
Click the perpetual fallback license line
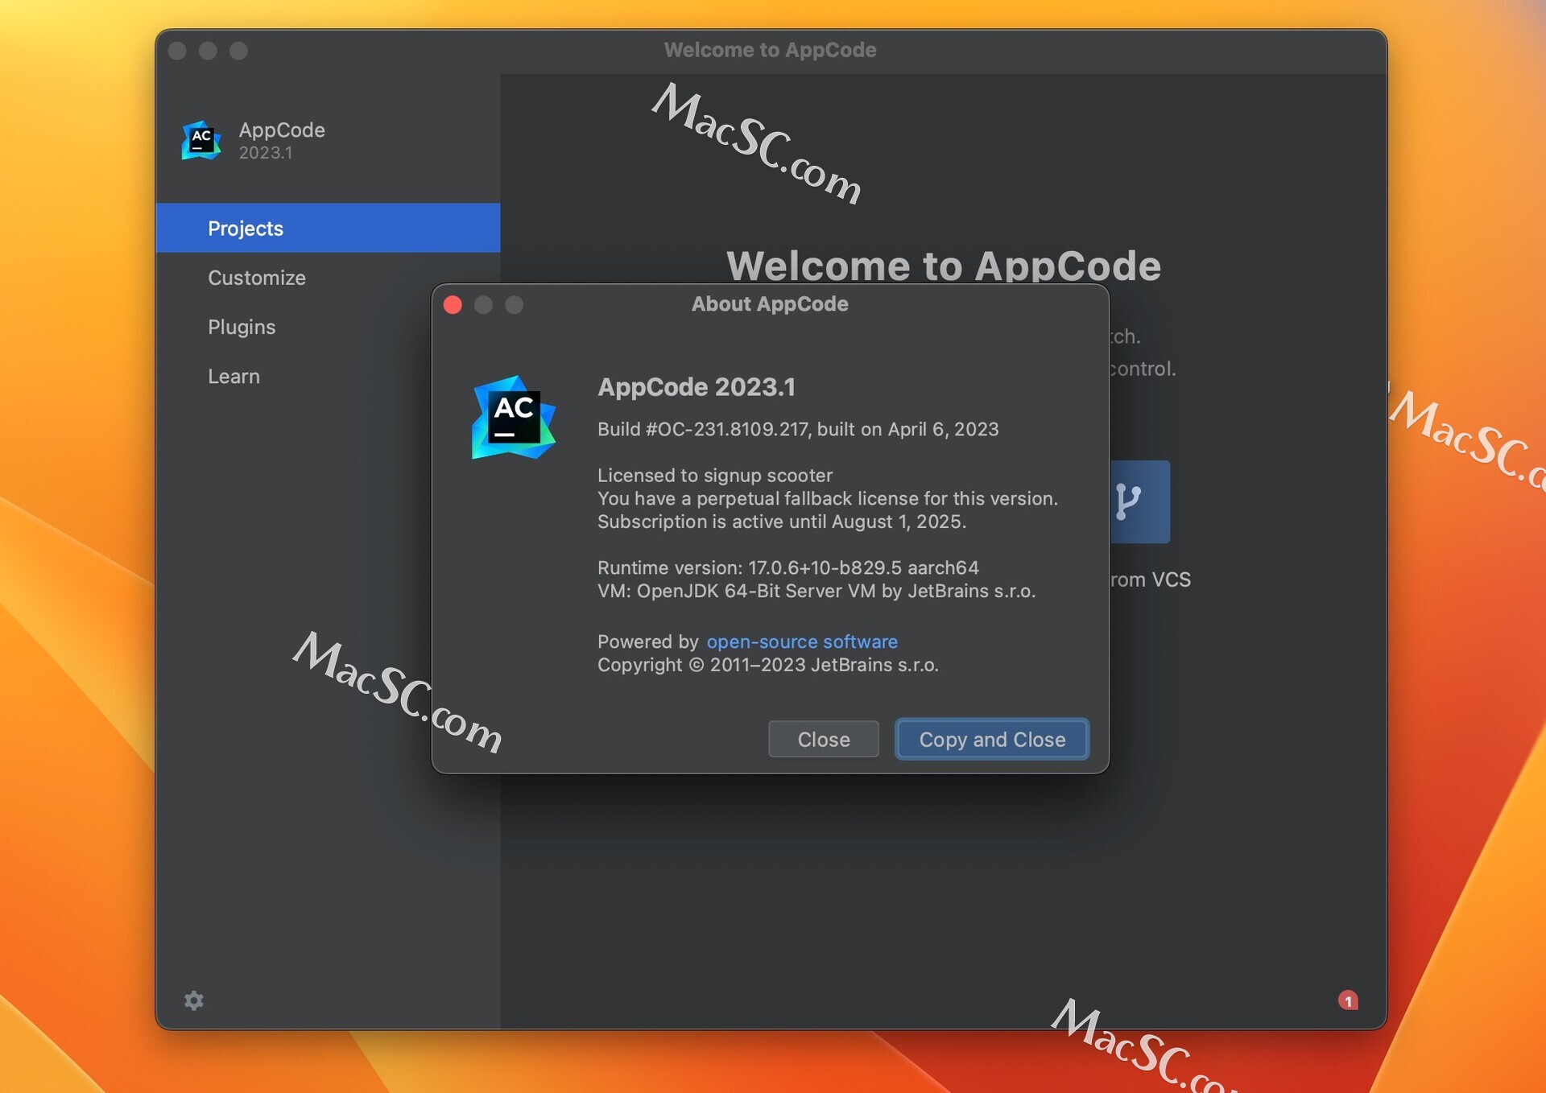(828, 498)
